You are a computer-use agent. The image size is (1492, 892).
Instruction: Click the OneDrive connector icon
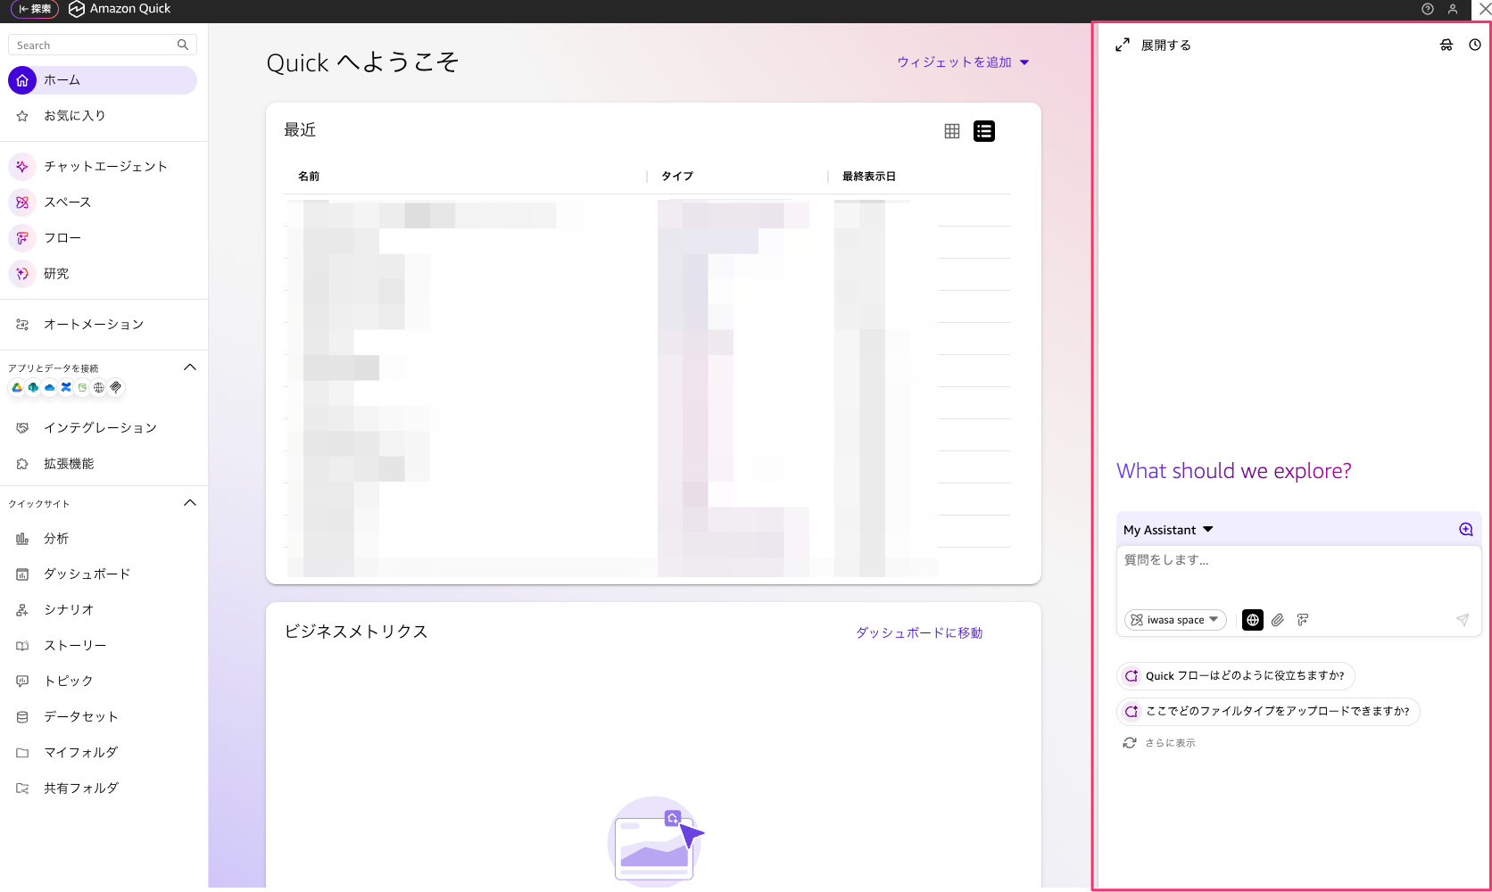pyautogui.click(x=49, y=387)
